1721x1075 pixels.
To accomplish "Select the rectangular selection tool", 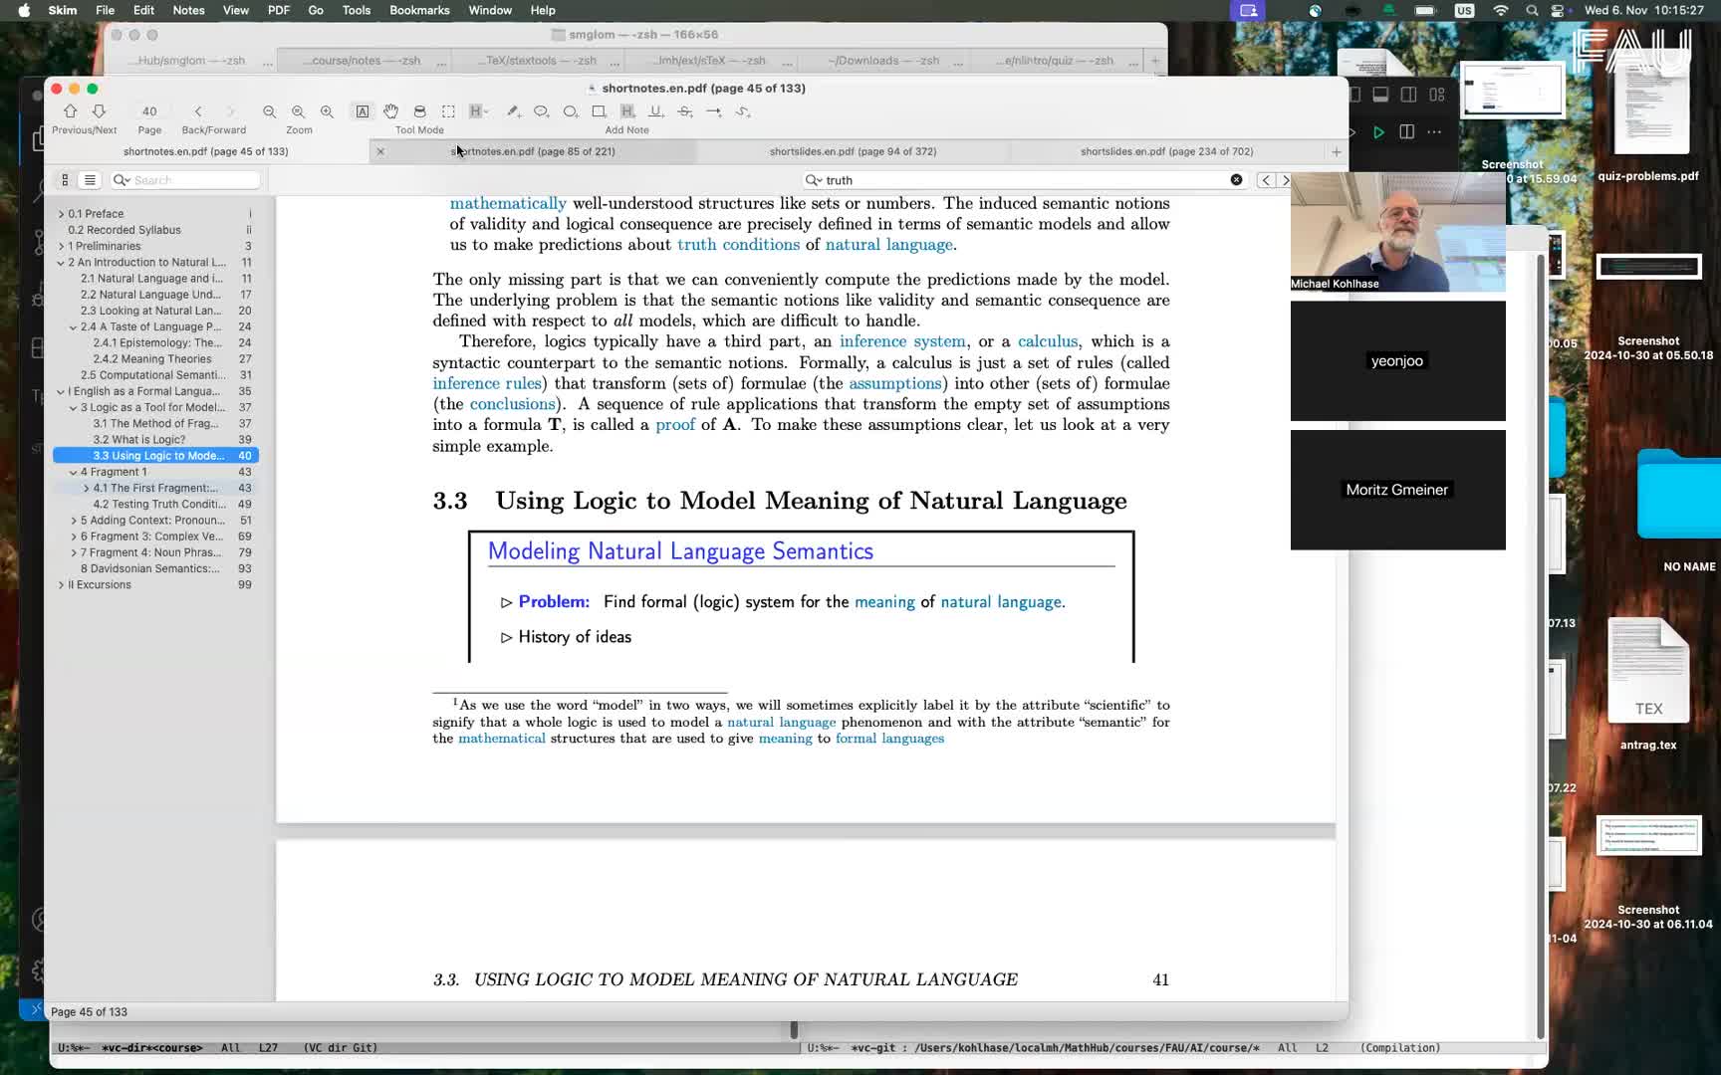I will pos(448,111).
